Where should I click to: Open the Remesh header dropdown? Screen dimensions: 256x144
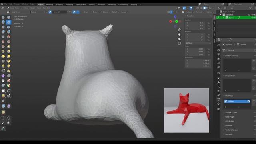(200, 12)
